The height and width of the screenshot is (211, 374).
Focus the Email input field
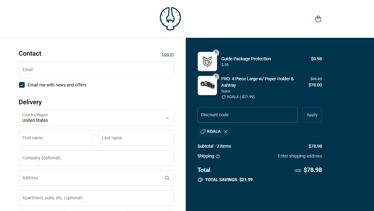click(x=96, y=70)
